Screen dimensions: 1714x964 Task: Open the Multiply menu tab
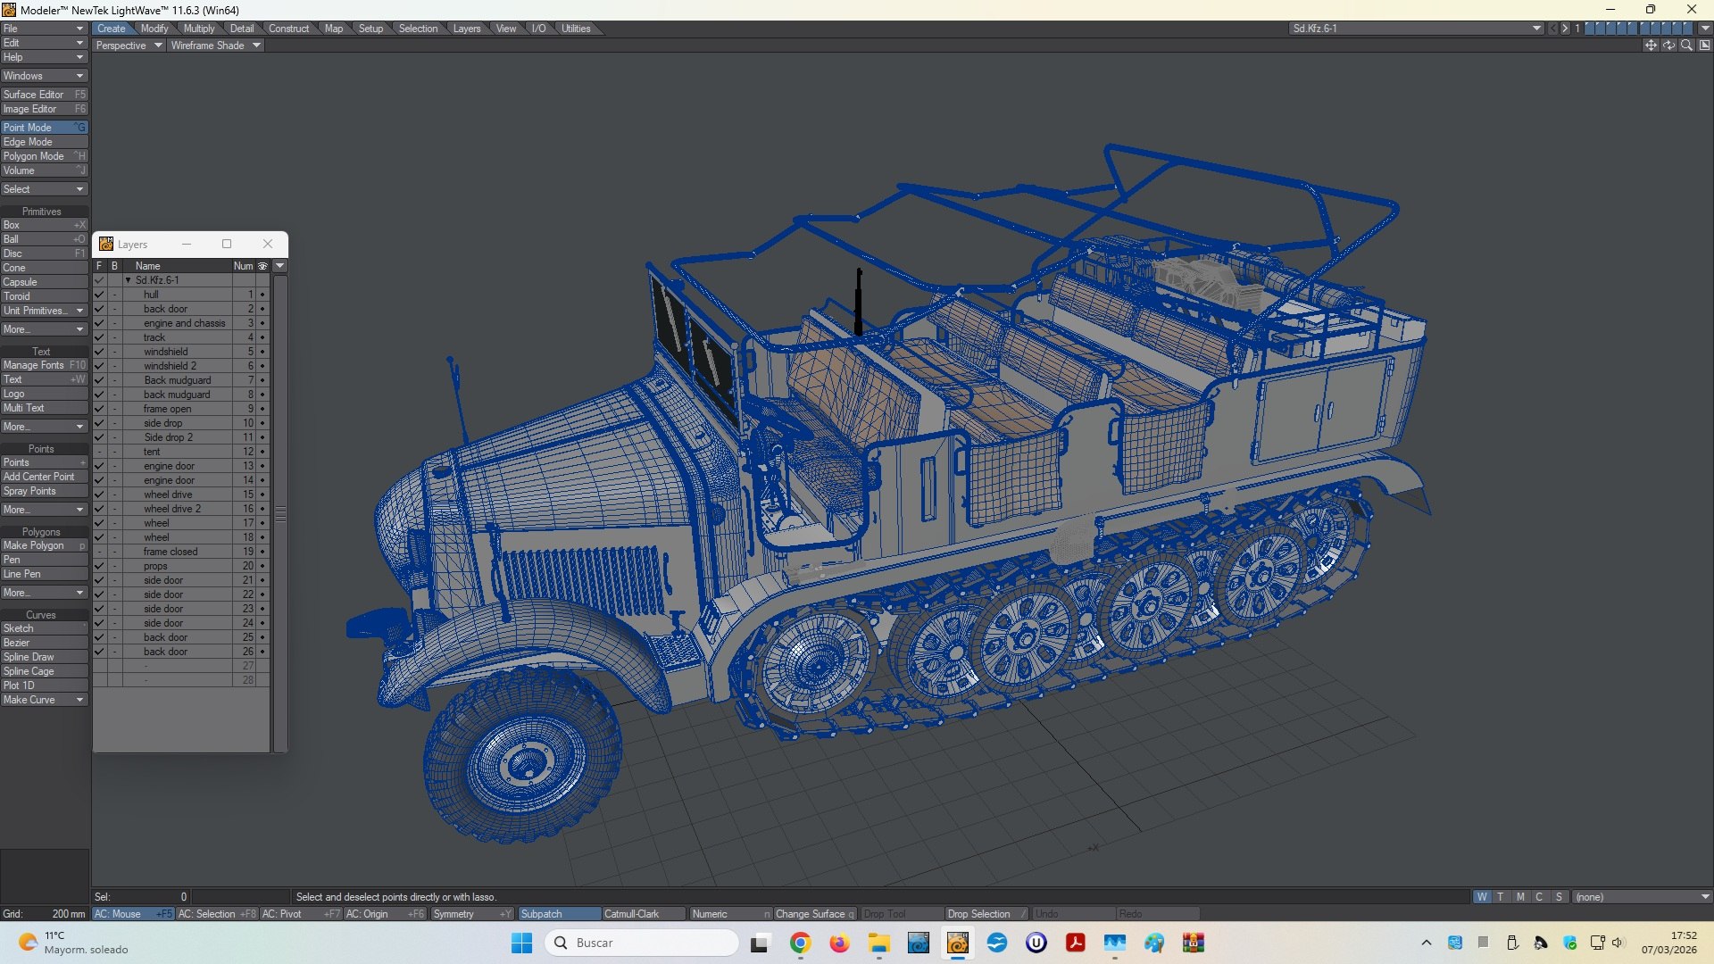tap(199, 29)
